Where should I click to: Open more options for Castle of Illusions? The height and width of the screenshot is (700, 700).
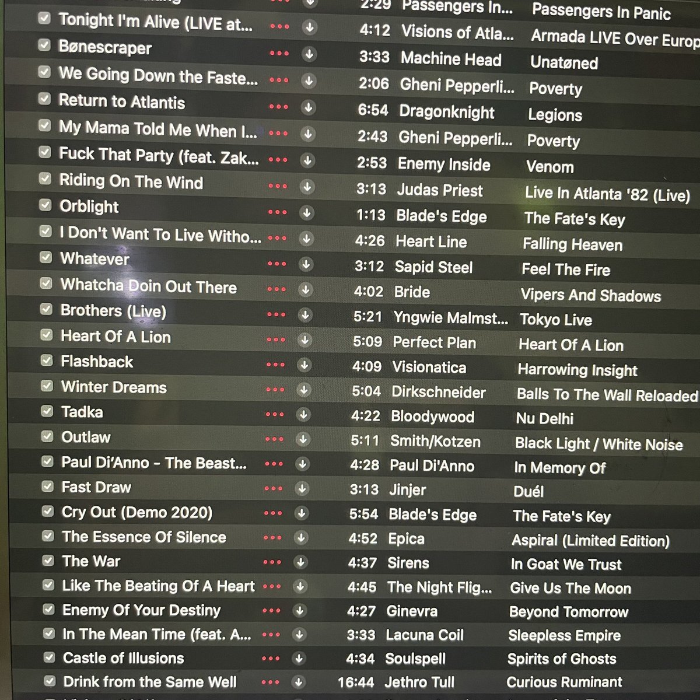pos(271,659)
